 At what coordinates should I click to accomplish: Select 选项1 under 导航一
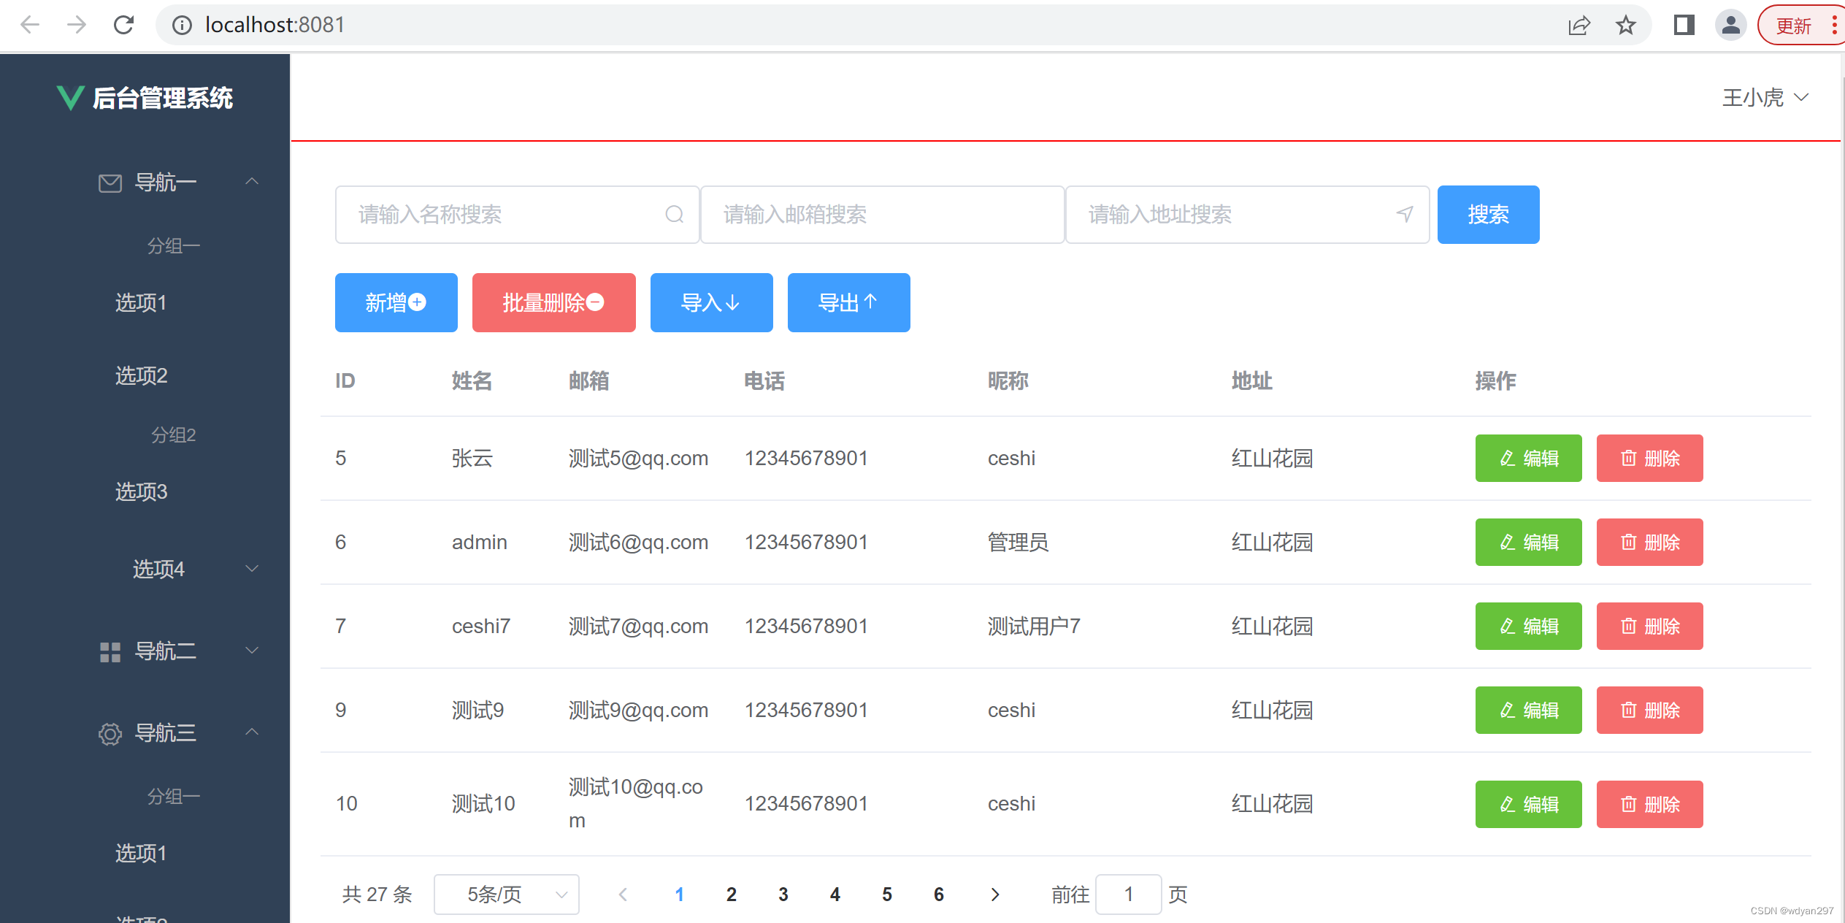pos(141,303)
